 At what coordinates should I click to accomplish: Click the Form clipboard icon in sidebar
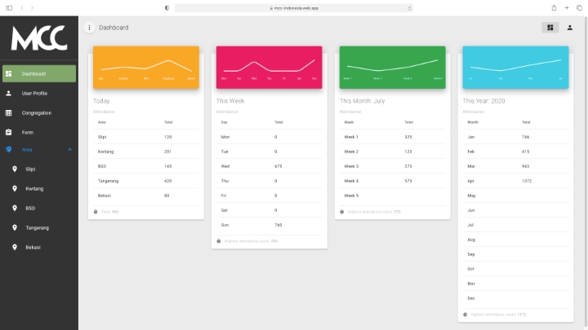(x=9, y=132)
